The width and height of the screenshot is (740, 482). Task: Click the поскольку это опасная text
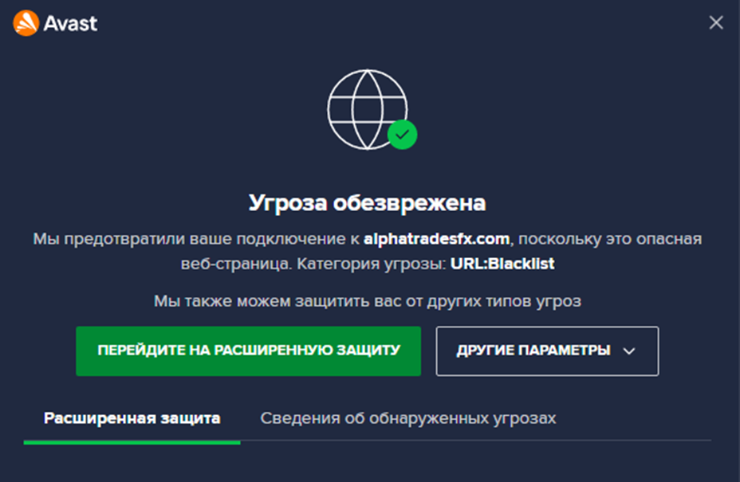tap(610, 239)
